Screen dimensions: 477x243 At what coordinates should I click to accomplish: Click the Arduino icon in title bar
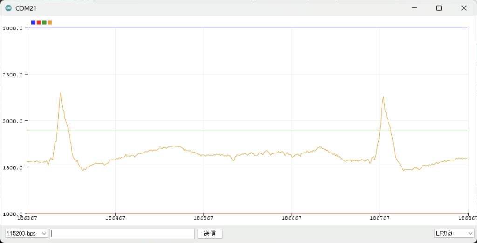click(x=8, y=8)
